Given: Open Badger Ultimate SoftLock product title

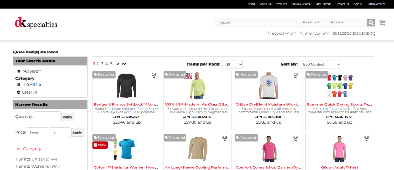Looking at the screenshot, I should [126, 104].
